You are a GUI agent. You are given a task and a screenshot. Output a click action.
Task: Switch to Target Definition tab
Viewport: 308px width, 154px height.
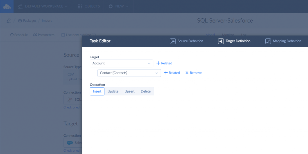coord(234,41)
